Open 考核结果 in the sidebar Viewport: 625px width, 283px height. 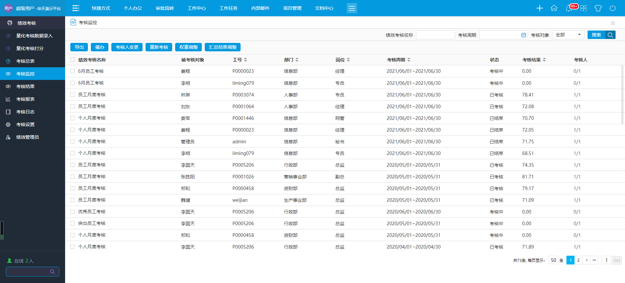click(x=25, y=86)
